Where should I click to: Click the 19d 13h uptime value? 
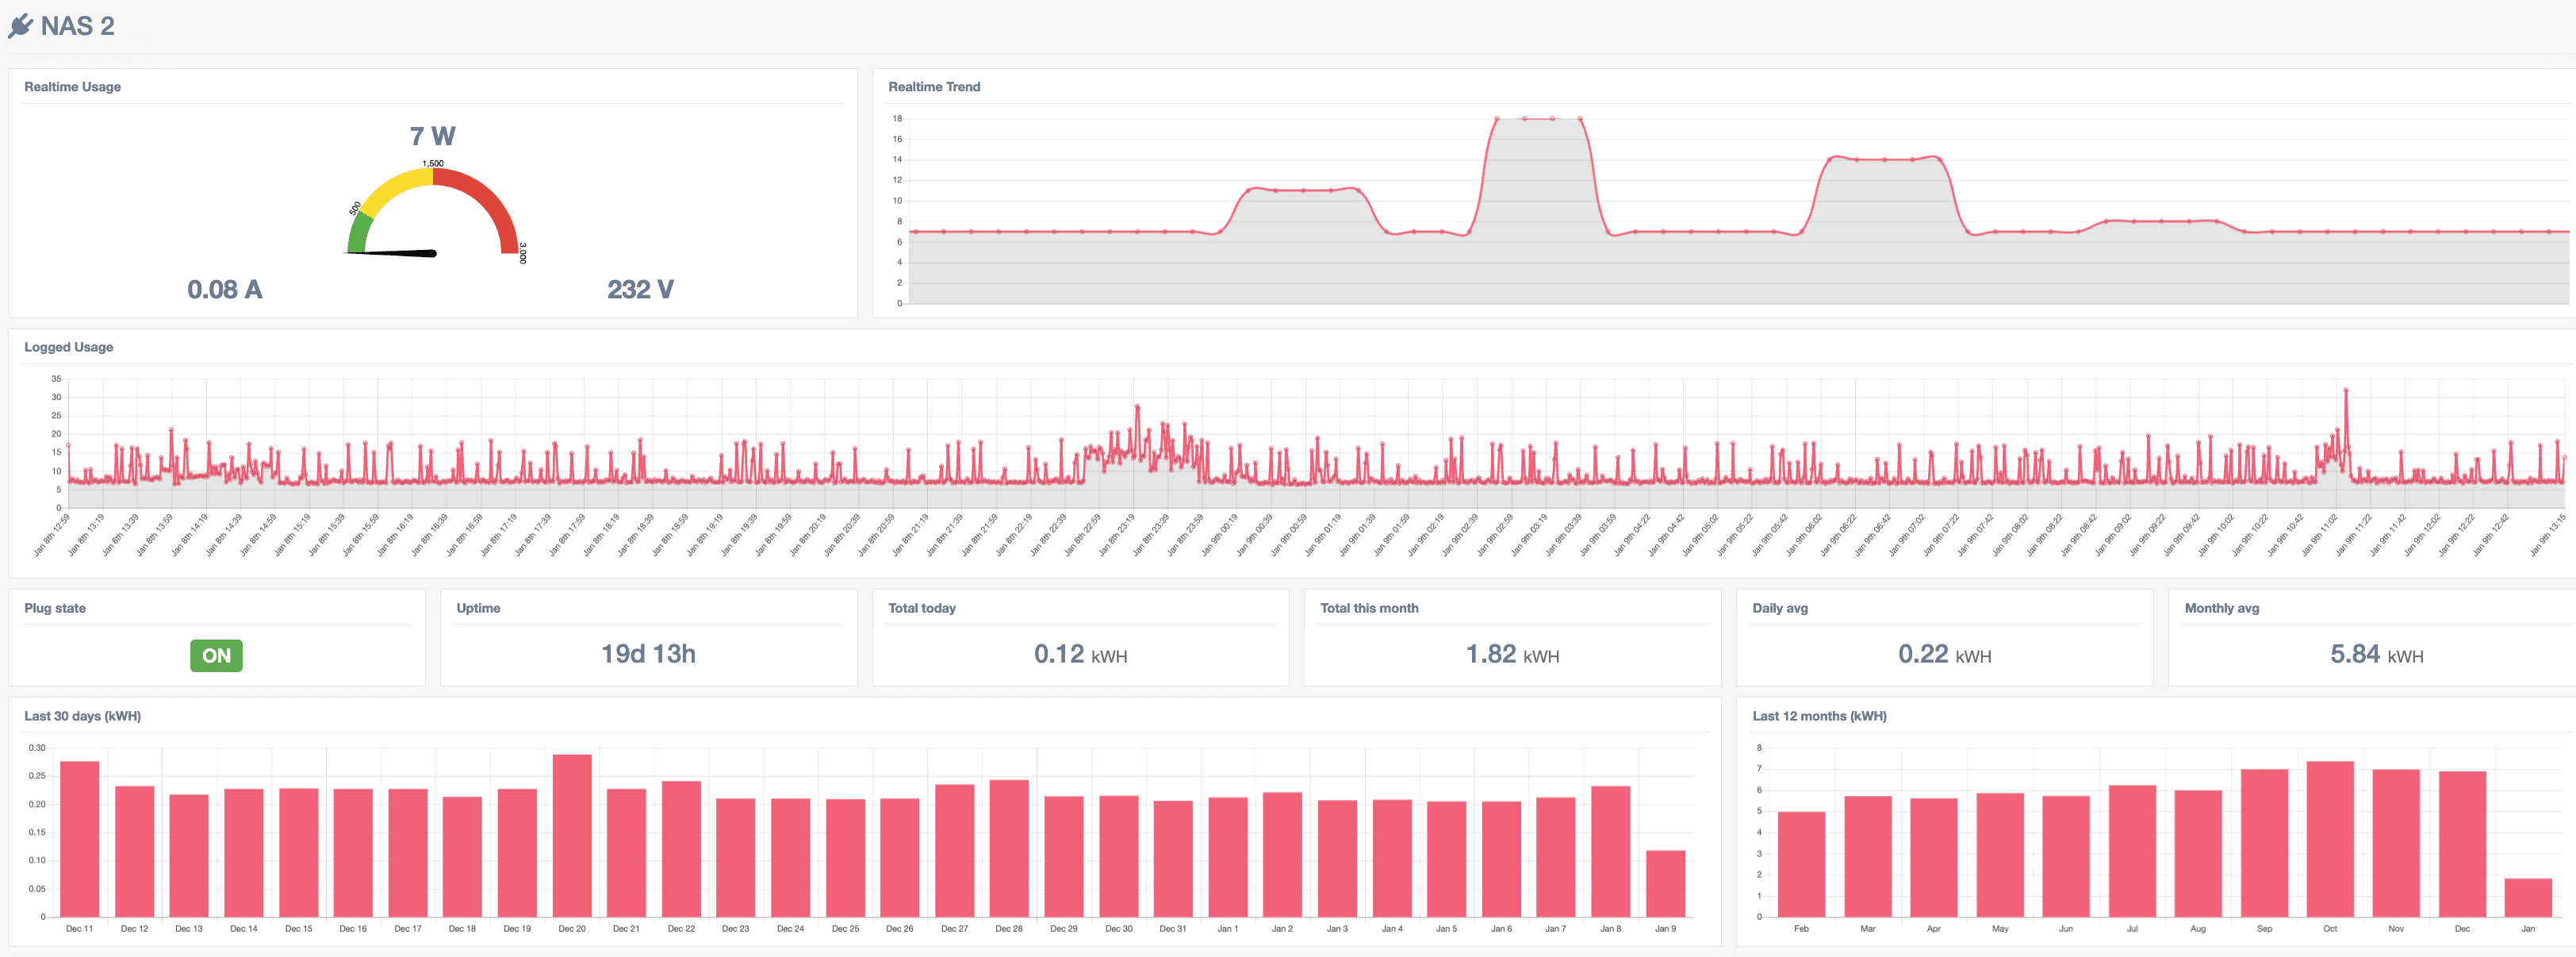tap(648, 654)
